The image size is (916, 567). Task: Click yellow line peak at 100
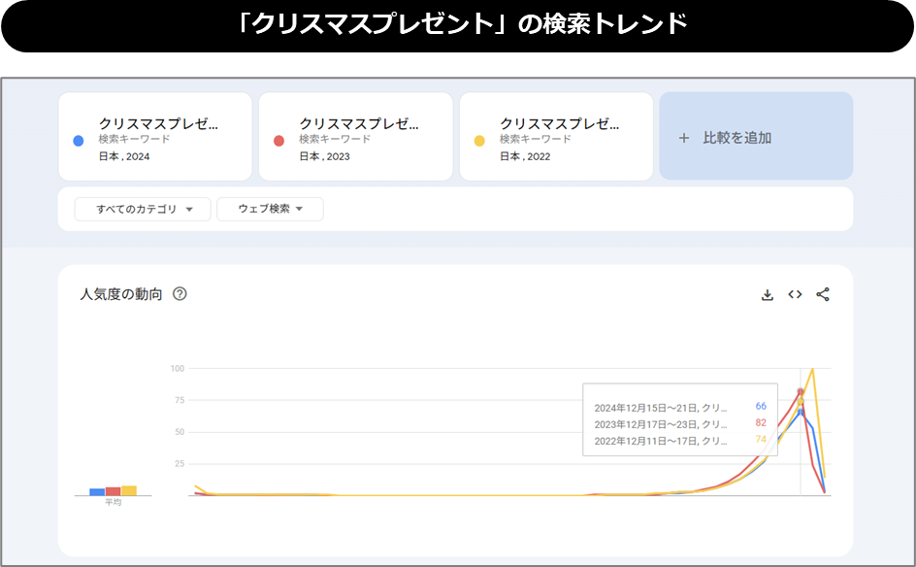click(812, 370)
